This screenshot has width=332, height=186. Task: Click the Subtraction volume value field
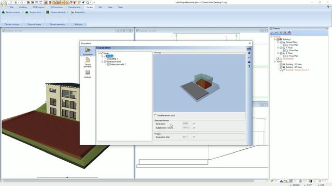pyautogui.click(x=186, y=128)
